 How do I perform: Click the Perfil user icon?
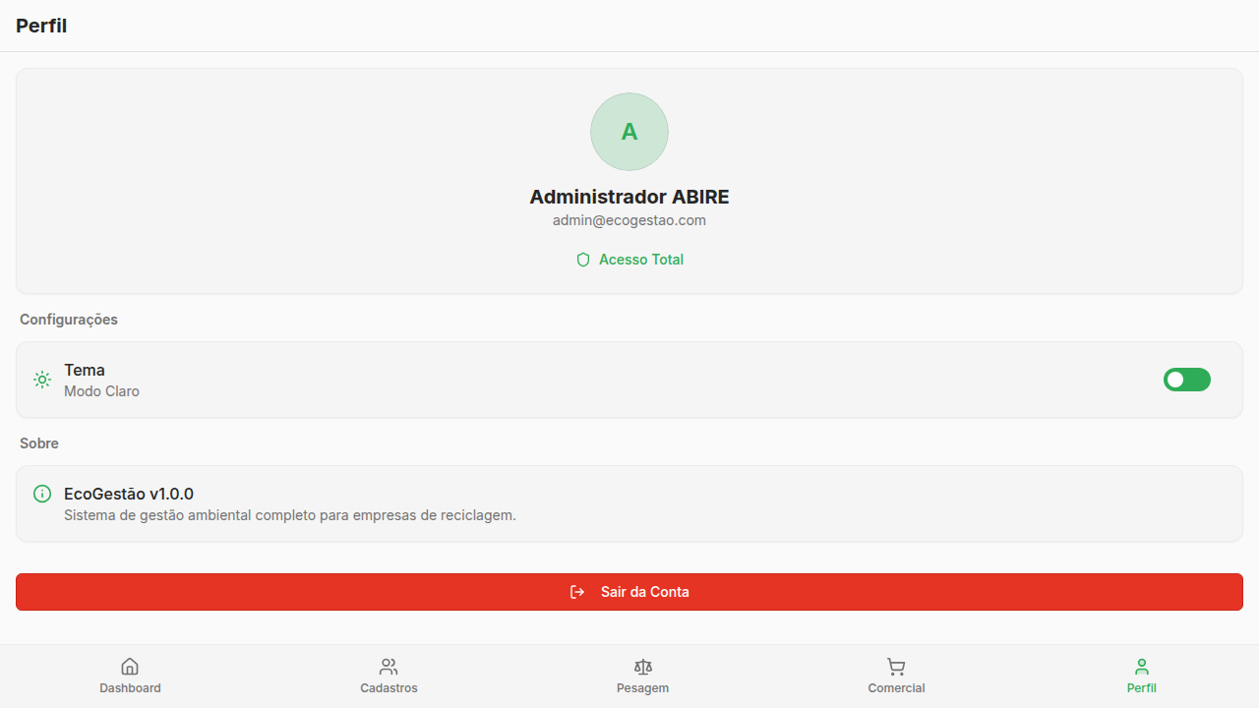coord(1141,667)
